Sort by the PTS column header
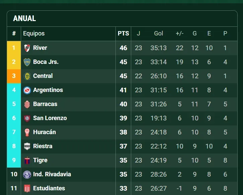The width and height of the screenshot is (243, 195). click(123, 33)
